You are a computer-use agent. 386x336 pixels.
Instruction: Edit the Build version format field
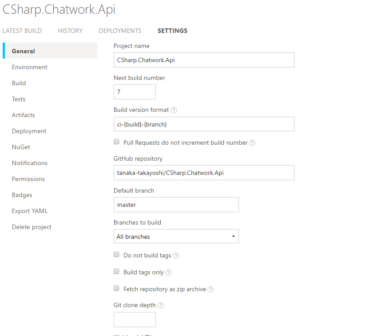click(x=204, y=124)
